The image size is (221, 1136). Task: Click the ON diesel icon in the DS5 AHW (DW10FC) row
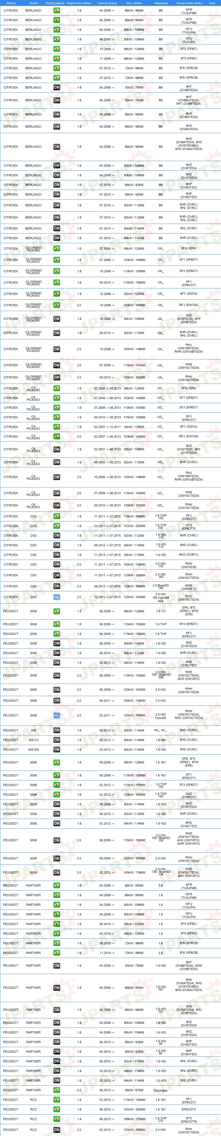click(x=57, y=586)
